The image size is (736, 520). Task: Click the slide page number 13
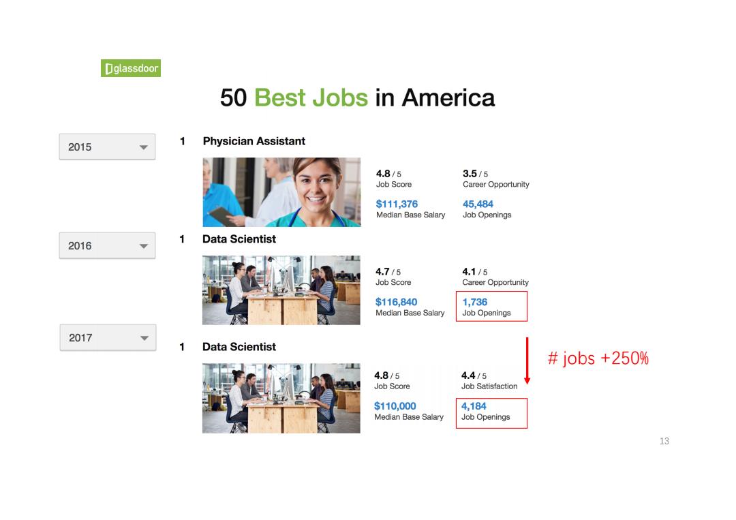click(x=664, y=441)
